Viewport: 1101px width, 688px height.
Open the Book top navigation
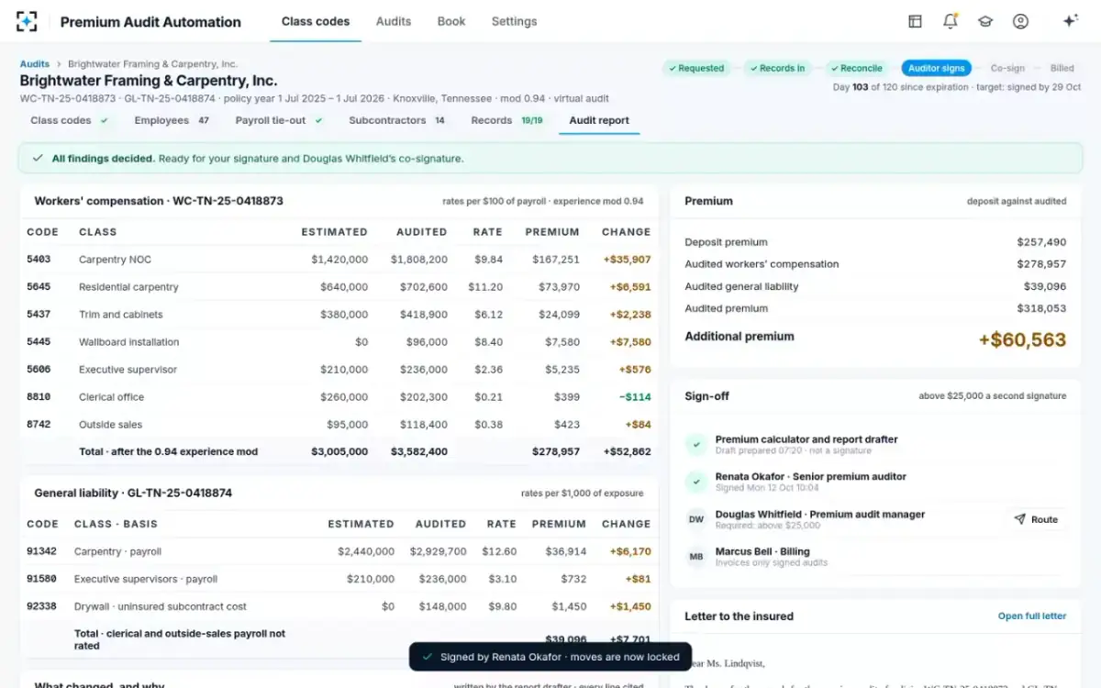451,21
